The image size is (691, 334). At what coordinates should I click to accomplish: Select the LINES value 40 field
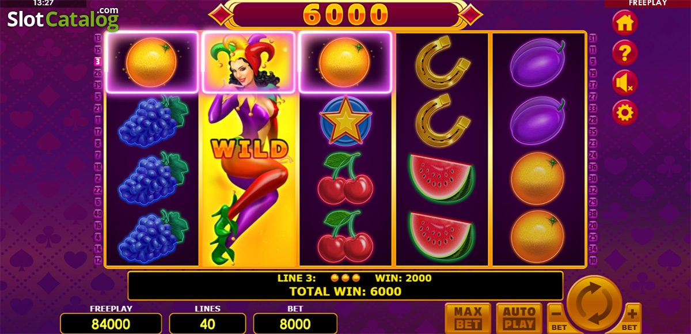tap(207, 324)
